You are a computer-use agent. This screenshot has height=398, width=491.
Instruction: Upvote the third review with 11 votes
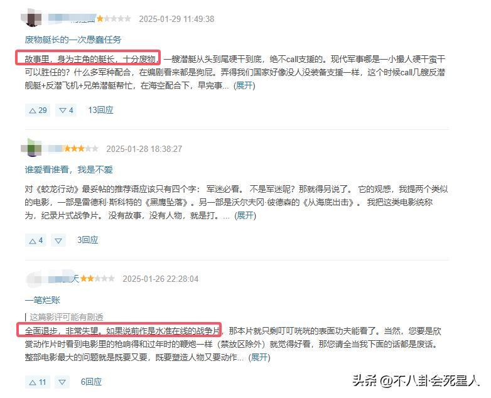[37, 382]
